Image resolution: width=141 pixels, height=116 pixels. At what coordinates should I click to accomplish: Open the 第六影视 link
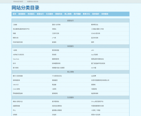pyautogui.click(x=16, y=68)
